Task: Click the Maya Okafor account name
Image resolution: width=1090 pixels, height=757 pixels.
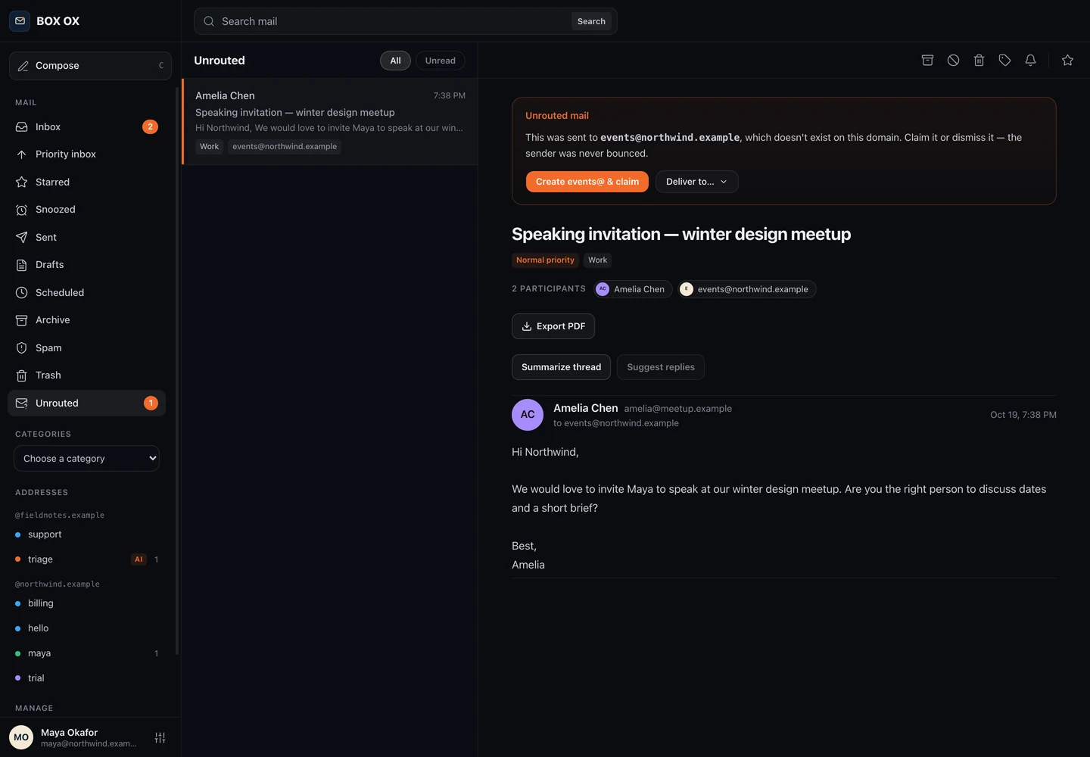Action: pos(69,732)
